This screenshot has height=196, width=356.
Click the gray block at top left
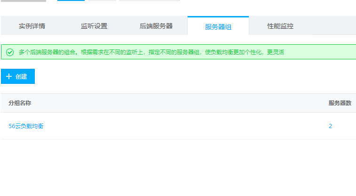[23, 0]
